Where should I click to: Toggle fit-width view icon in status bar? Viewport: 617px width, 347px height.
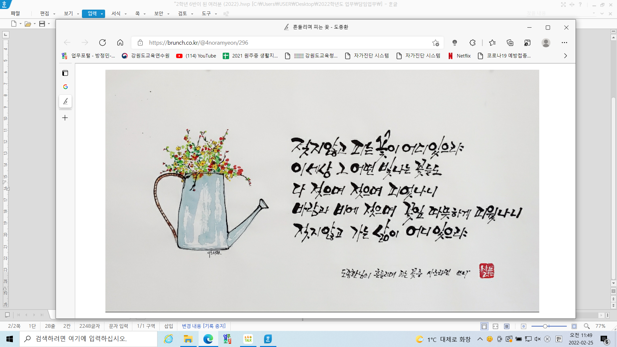(496, 326)
